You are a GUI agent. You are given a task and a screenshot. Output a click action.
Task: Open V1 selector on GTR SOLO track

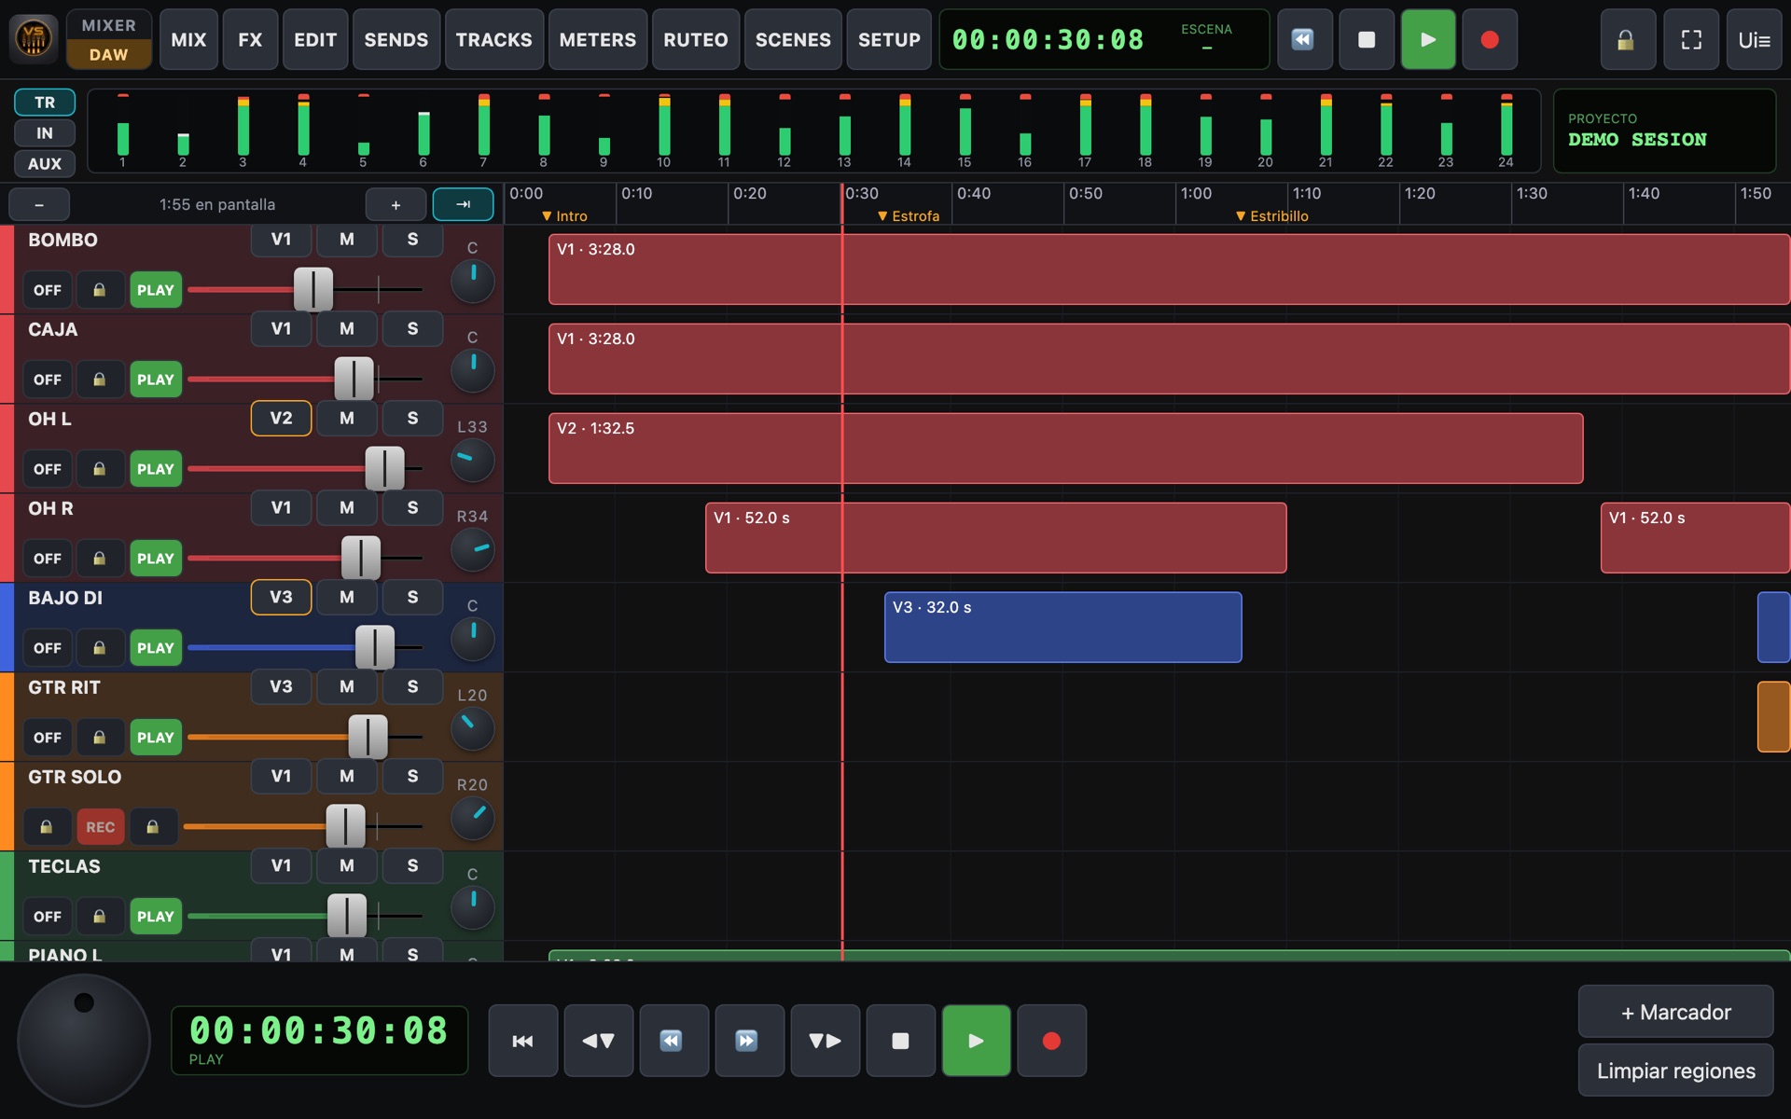(x=281, y=777)
